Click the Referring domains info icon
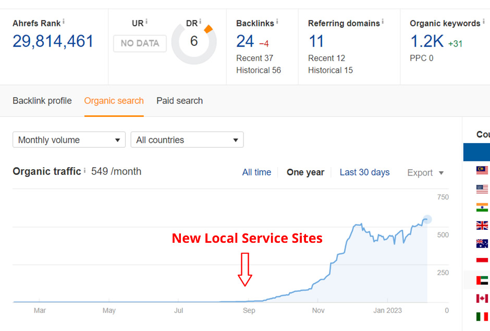Image resolution: width=490 pixels, height=331 pixels. click(383, 21)
